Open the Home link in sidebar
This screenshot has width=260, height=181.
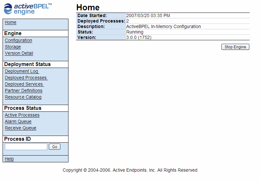(11, 22)
